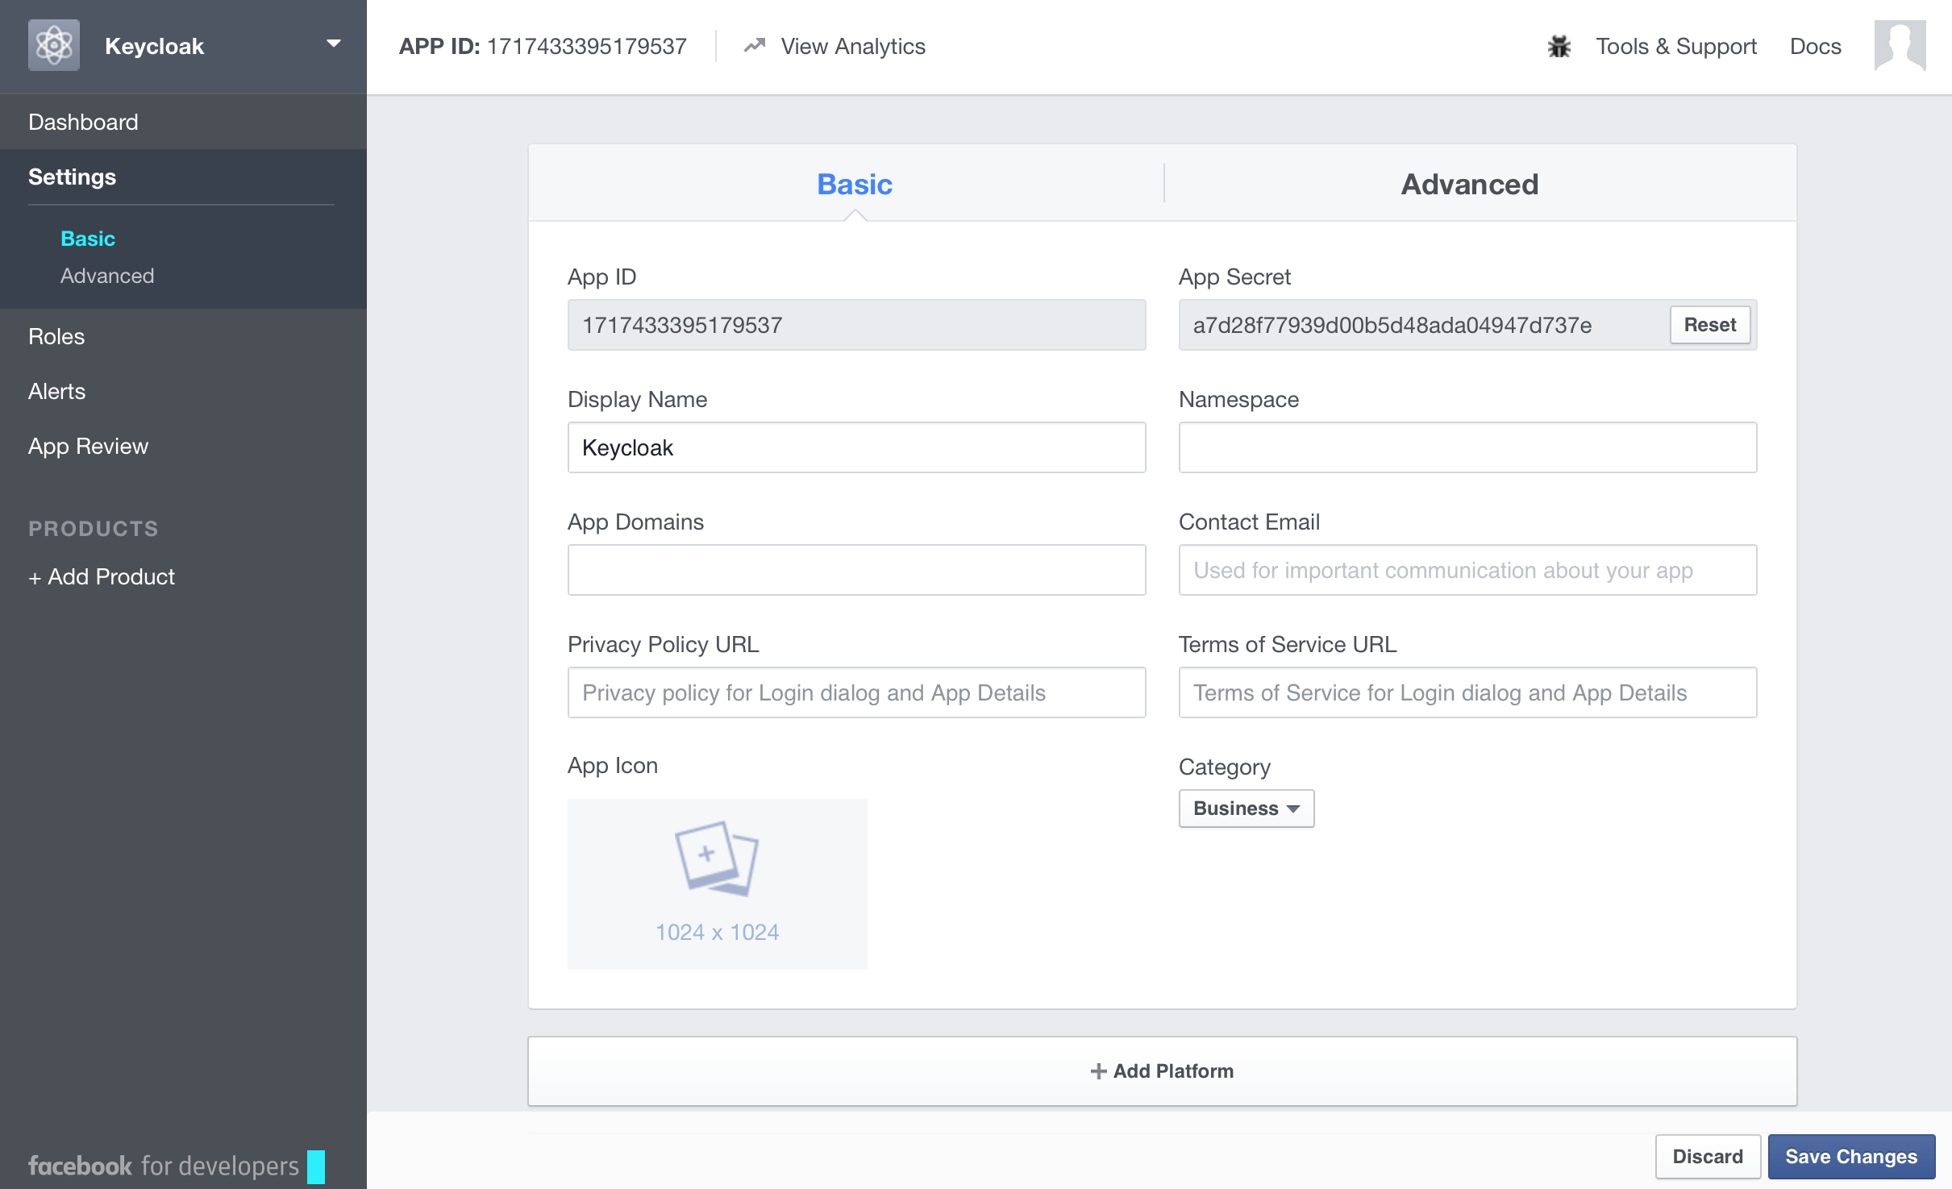This screenshot has height=1189, width=1952.
Task: Select the Basic tab
Action: click(854, 184)
